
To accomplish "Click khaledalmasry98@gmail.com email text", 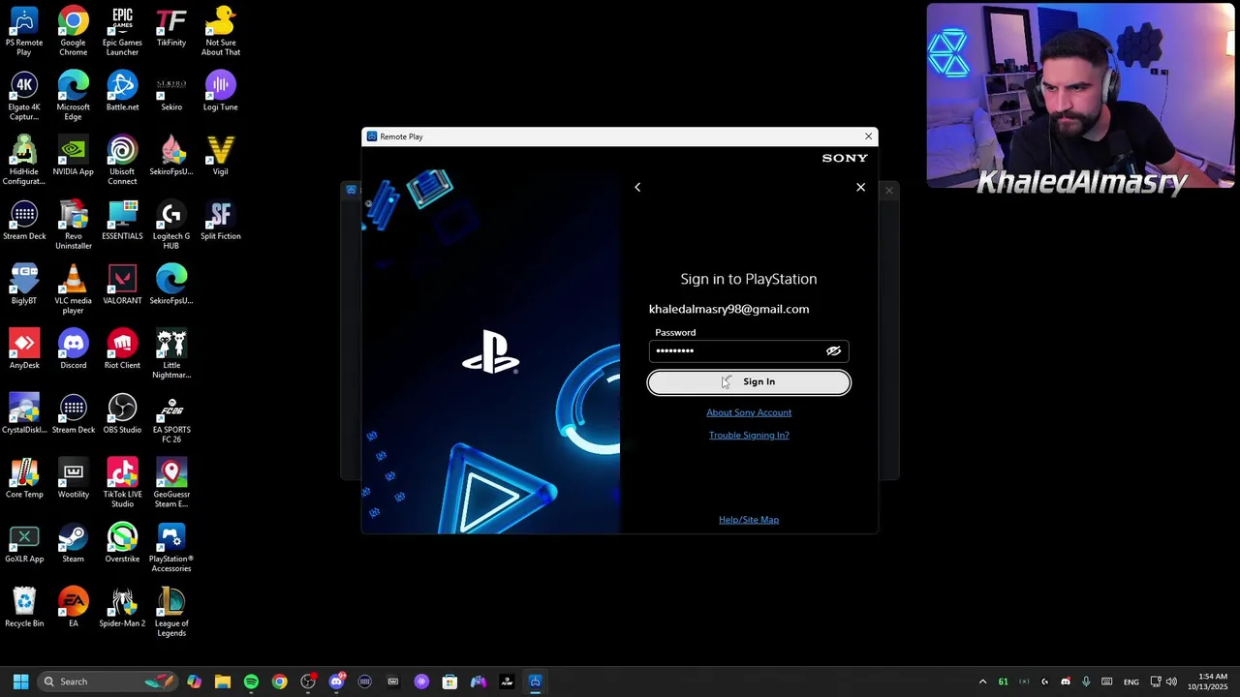I will 728,309.
